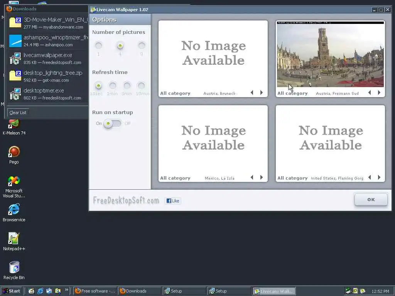Click the Flaming Gorge No Image placeholder
The height and width of the screenshot is (296, 395).
331,138
